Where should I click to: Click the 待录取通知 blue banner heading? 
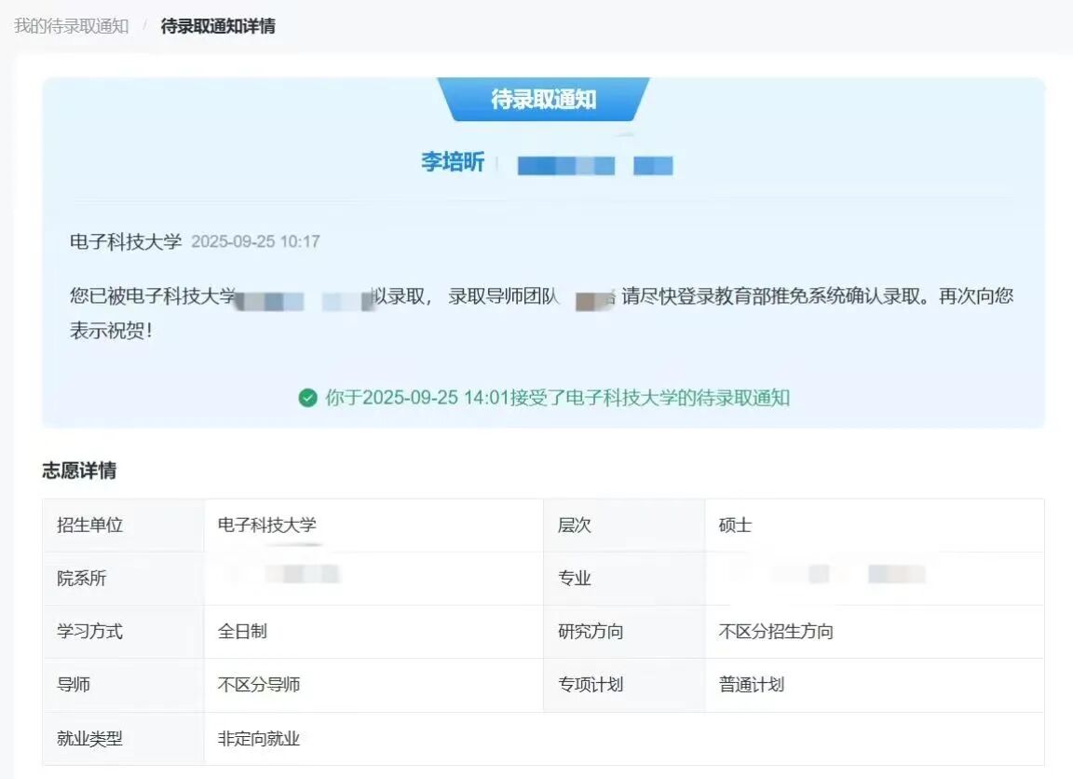click(x=543, y=100)
